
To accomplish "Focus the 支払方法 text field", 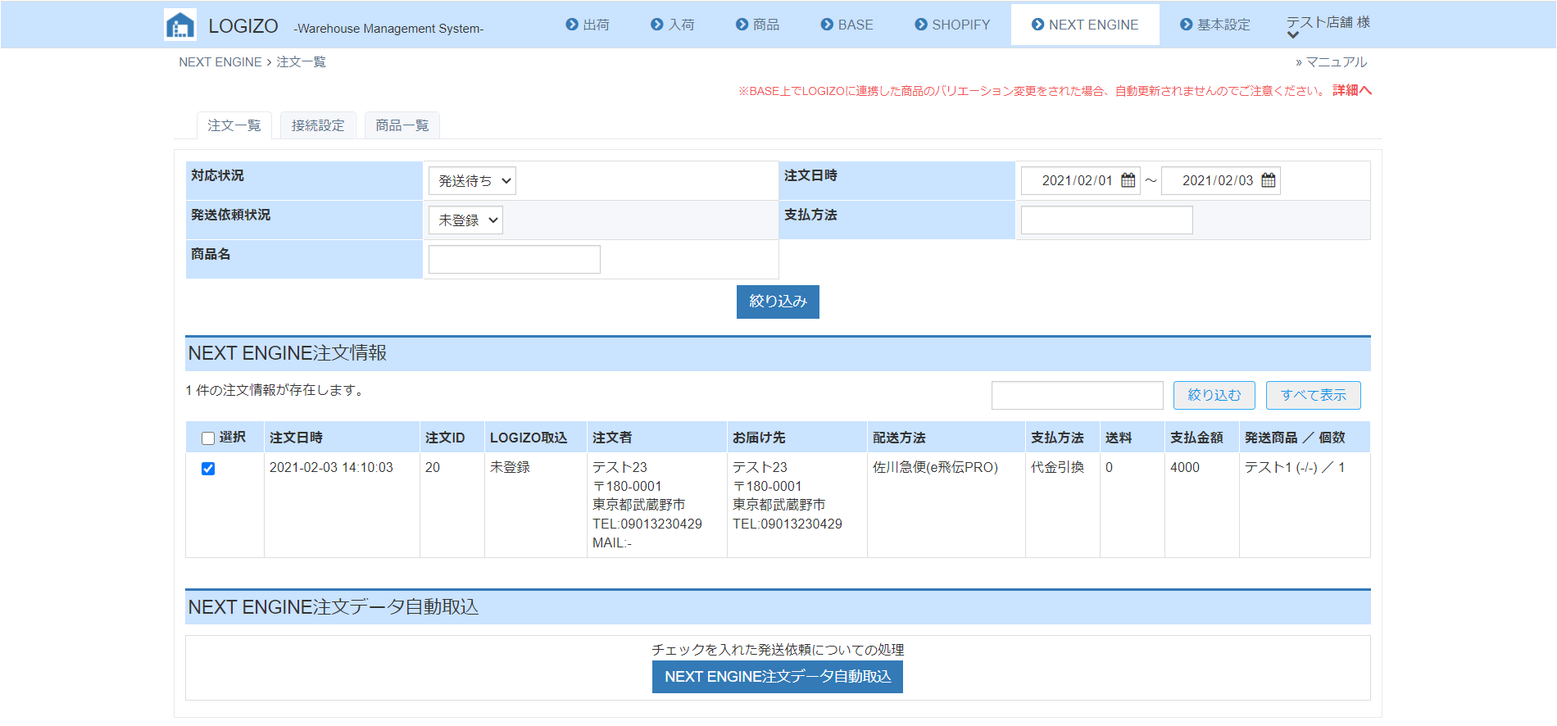I will click(1107, 220).
